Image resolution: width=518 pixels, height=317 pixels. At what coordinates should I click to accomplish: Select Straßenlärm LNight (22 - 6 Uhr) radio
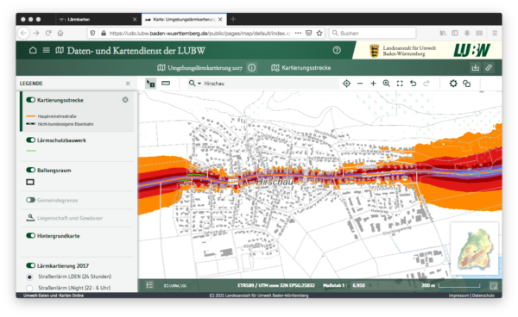pos(29,288)
